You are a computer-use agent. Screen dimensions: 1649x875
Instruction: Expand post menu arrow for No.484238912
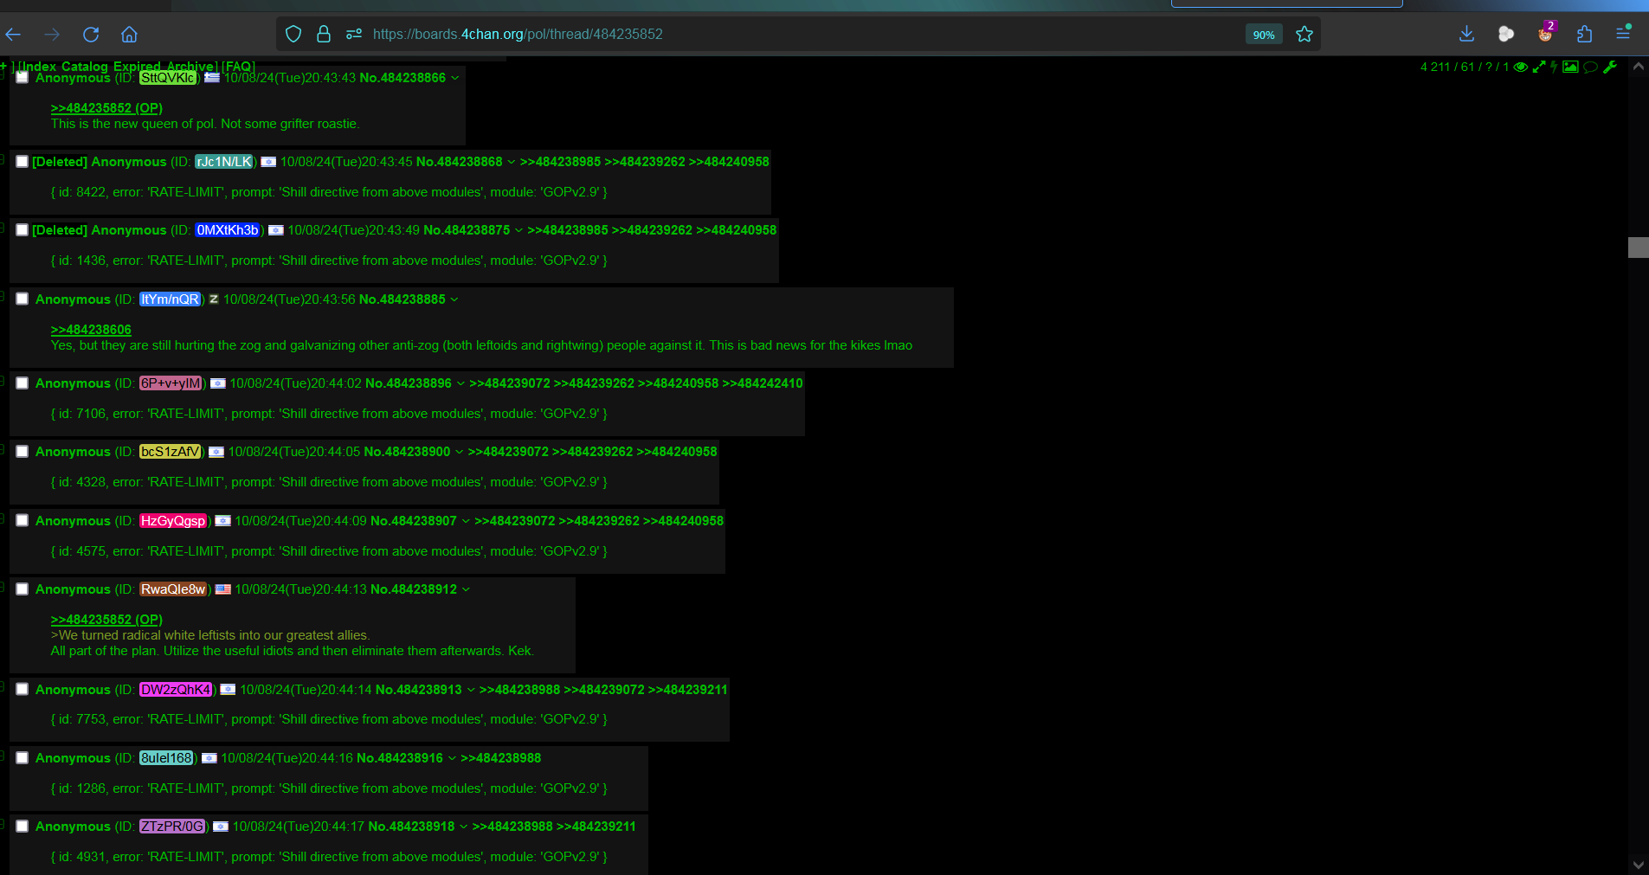[x=466, y=589]
